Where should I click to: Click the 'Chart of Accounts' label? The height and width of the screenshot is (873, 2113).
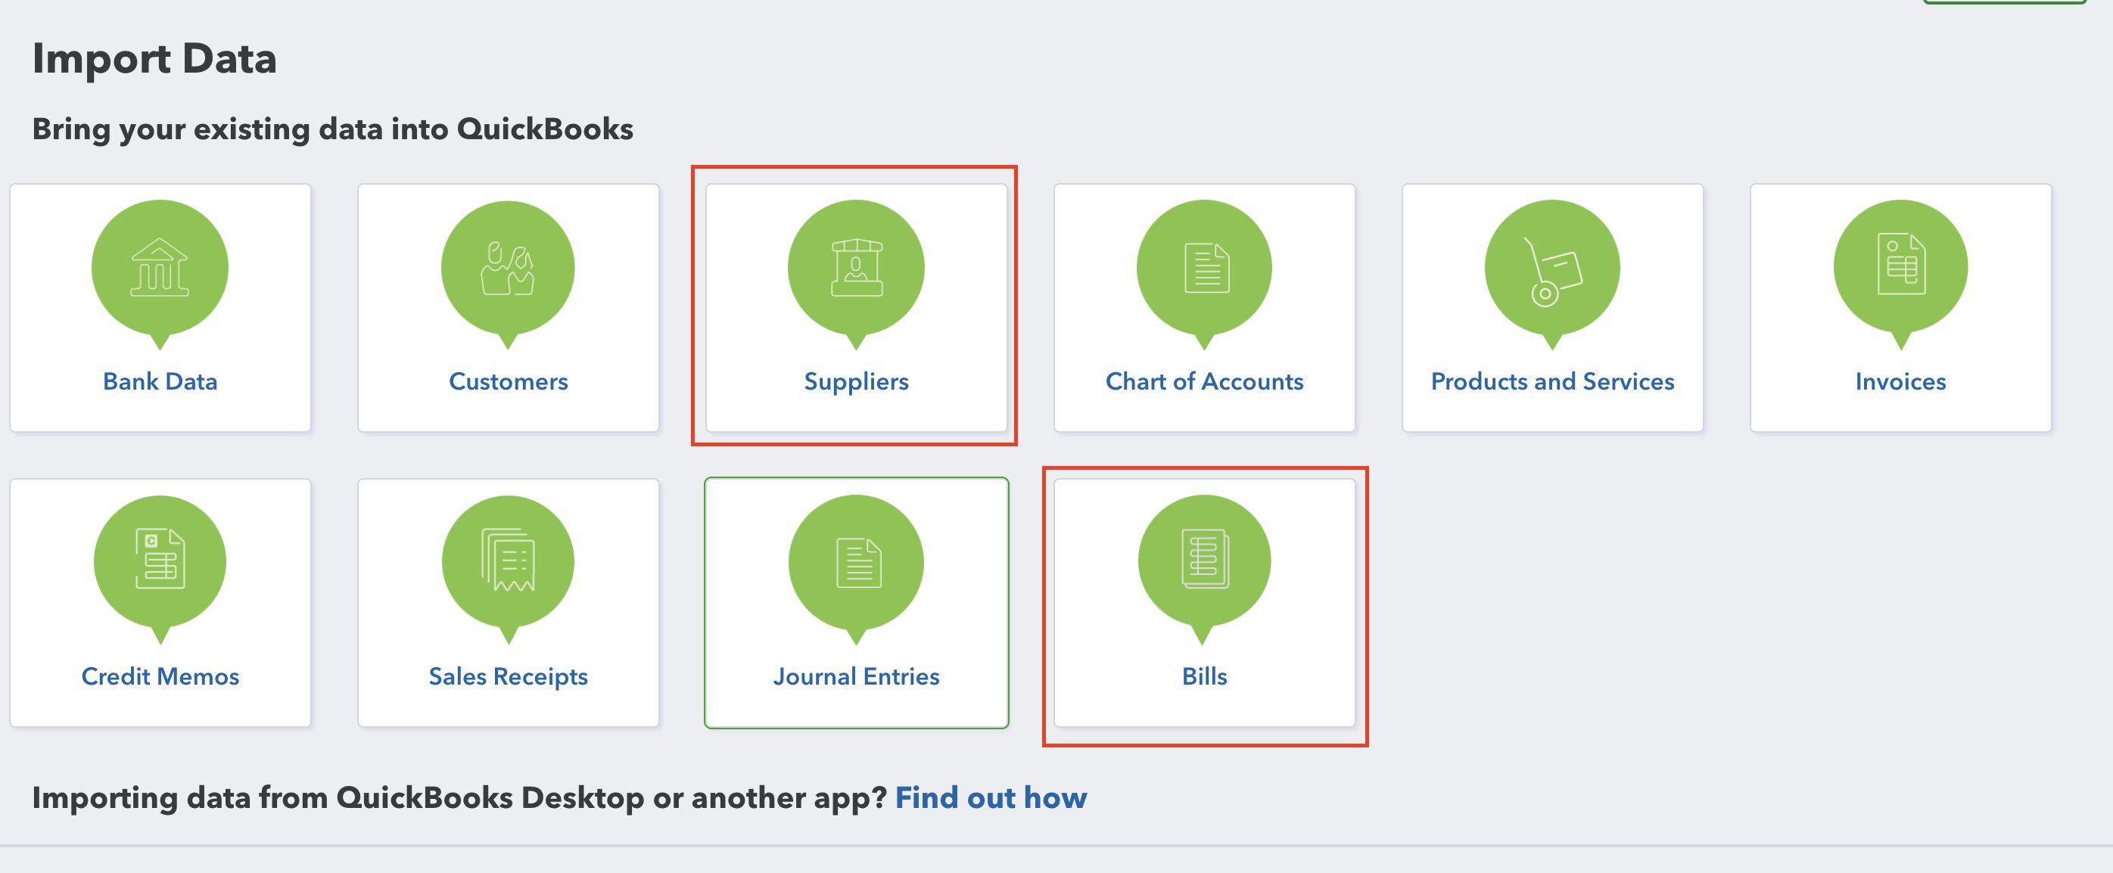[x=1204, y=381]
